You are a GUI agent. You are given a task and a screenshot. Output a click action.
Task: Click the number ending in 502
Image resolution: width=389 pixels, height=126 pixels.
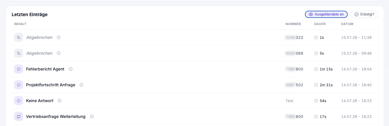tap(294, 85)
